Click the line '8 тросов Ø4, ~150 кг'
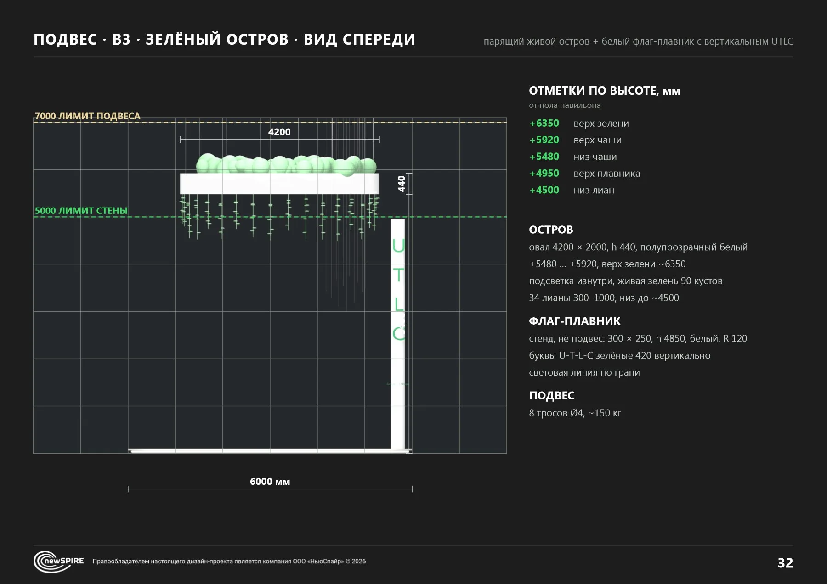This screenshot has width=827, height=584. (575, 413)
